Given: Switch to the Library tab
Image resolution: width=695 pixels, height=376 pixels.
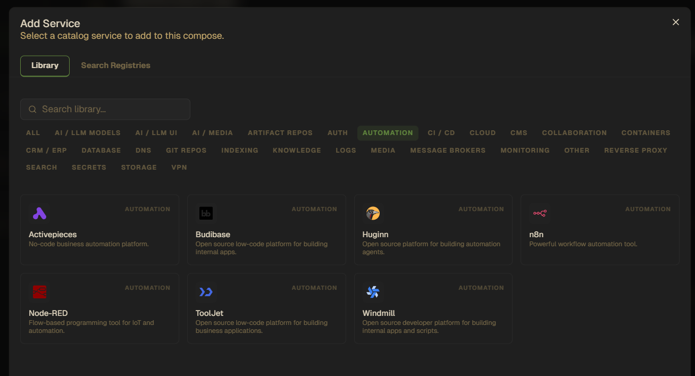Looking at the screenshot, I should 45,65.
